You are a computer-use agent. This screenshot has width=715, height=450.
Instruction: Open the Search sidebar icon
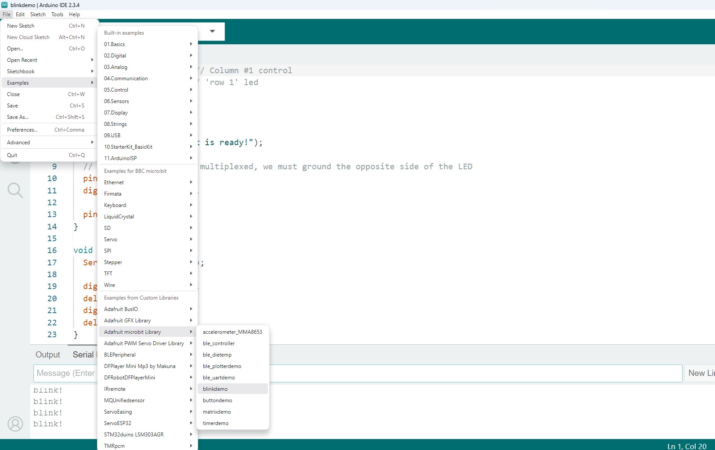(15, 190)
